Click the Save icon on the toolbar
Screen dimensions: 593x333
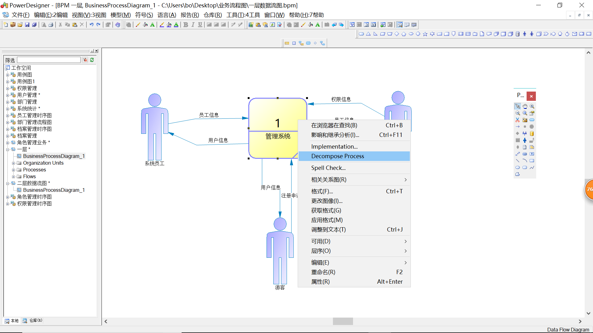[27, 25]
